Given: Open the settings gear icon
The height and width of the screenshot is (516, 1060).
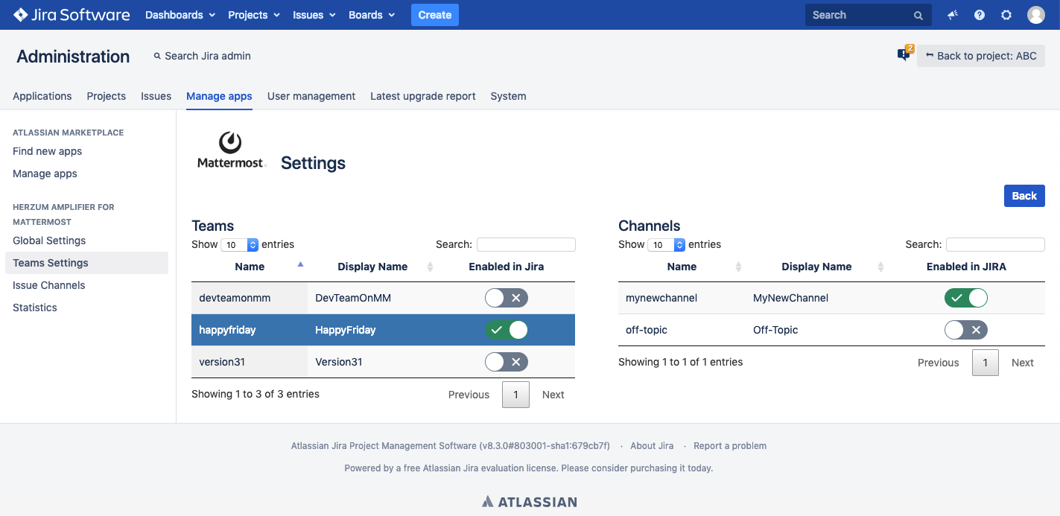Looking at the screenshot, I should coord(1006,15).
